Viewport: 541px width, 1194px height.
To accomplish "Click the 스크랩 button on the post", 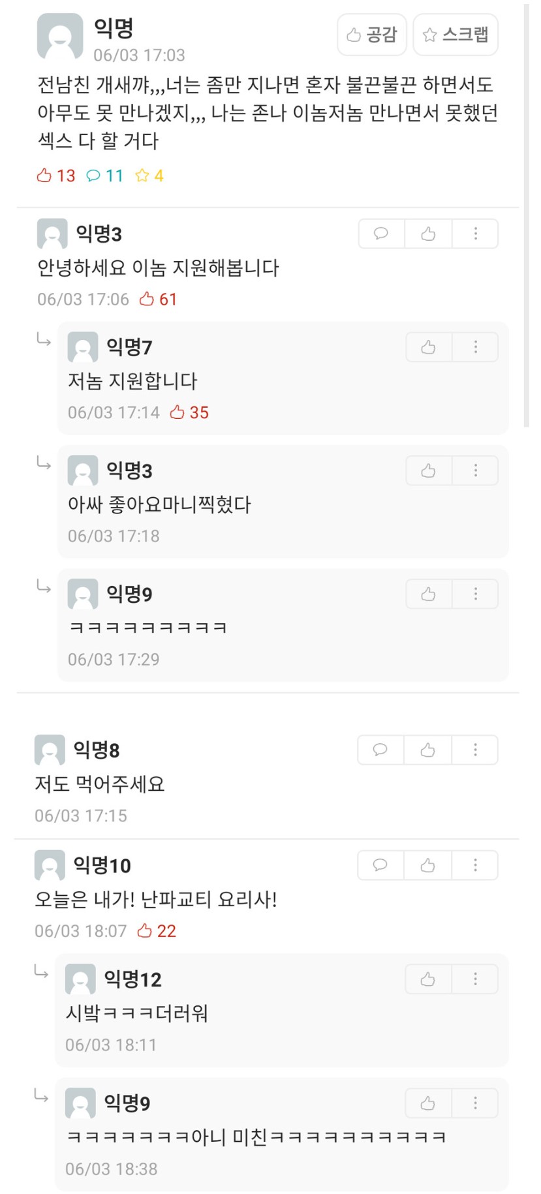I will point(456,35).
